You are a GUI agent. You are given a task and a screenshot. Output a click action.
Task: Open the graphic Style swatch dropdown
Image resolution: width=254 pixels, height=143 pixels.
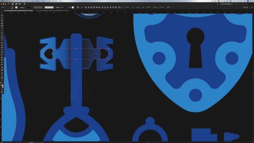coord(75,7)
